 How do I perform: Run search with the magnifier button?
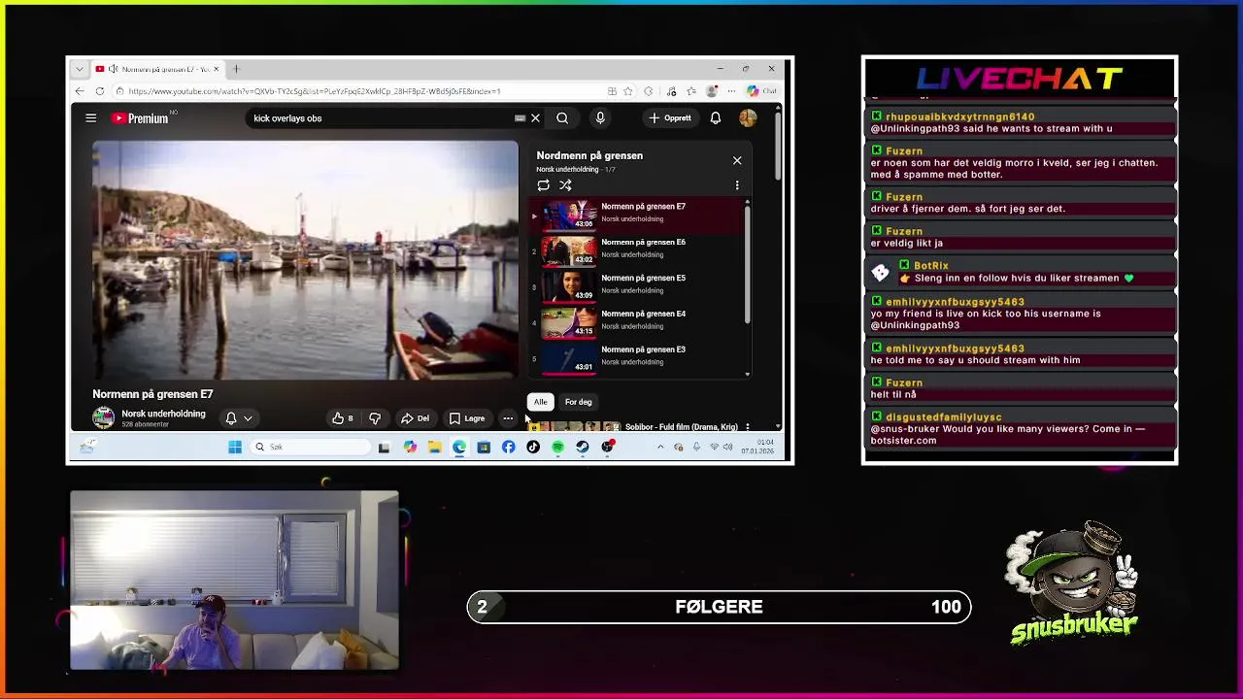coord(562,118)
